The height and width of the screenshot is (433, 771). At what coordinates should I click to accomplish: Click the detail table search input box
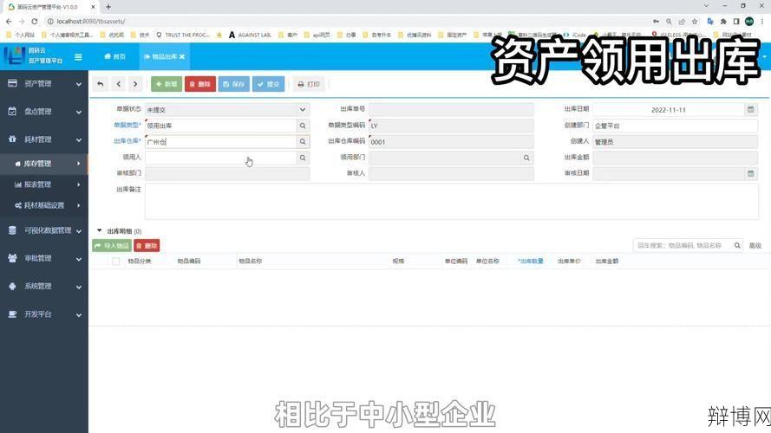683,245
